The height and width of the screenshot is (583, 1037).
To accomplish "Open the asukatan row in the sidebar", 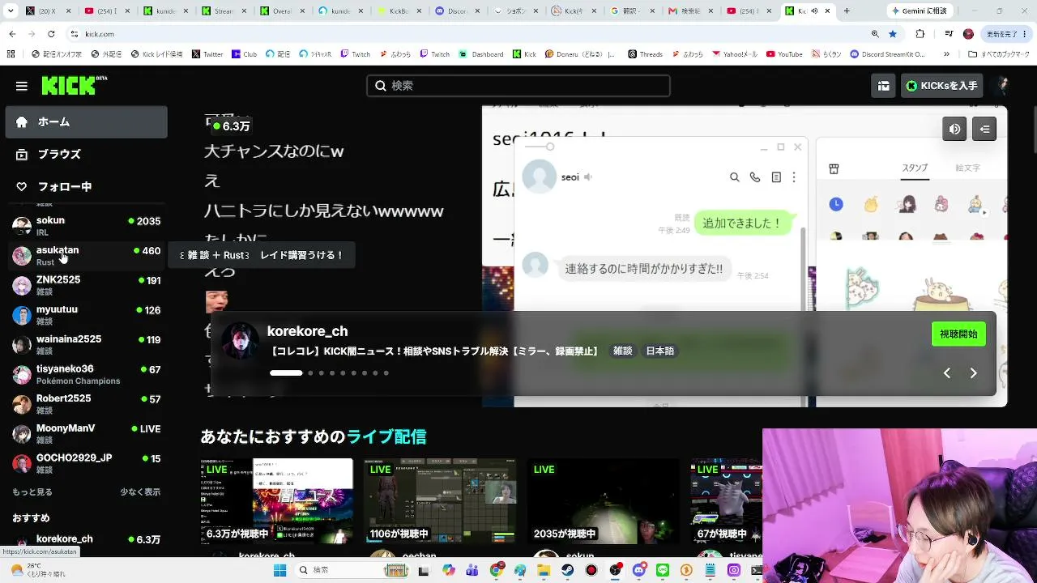I will pyautogui.click(x=87, y=256).
